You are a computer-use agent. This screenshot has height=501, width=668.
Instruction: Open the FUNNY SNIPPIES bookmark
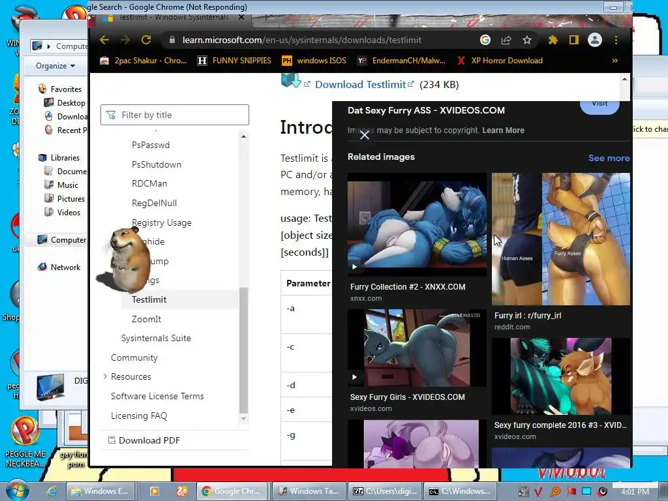tap(234, 61)
